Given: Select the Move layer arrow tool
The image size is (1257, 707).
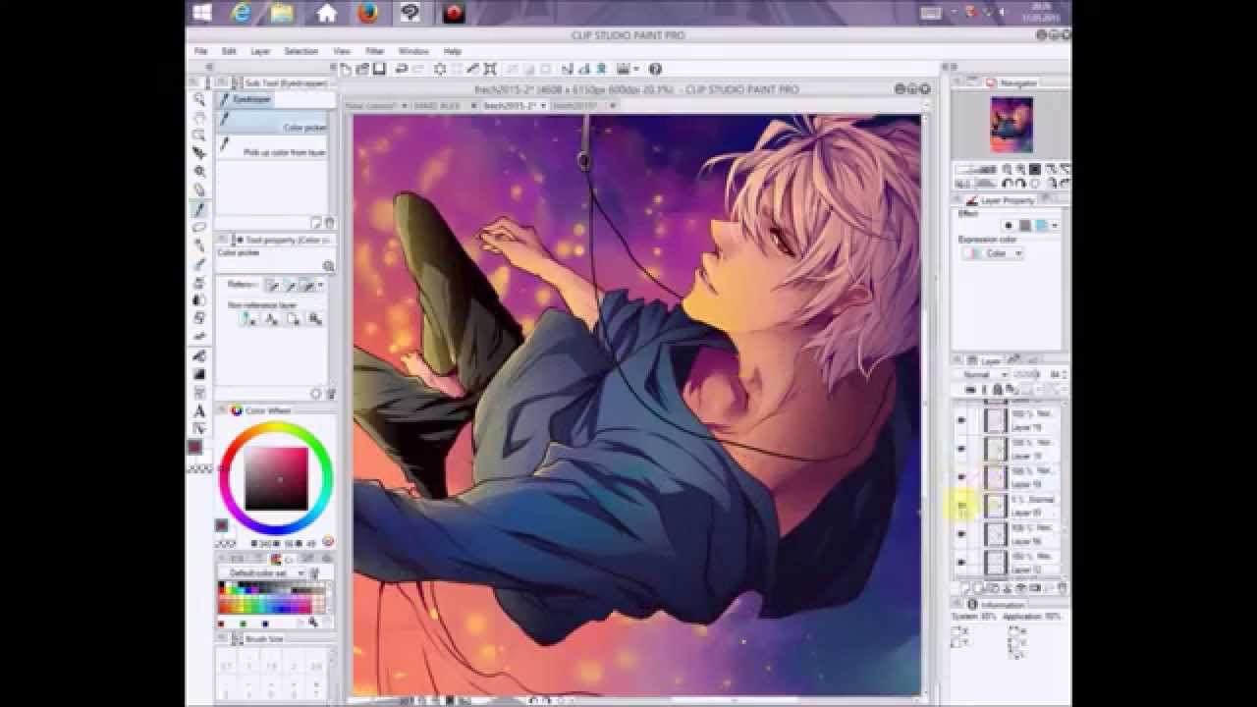Looking at the screenshot, I should pos(199,154).
